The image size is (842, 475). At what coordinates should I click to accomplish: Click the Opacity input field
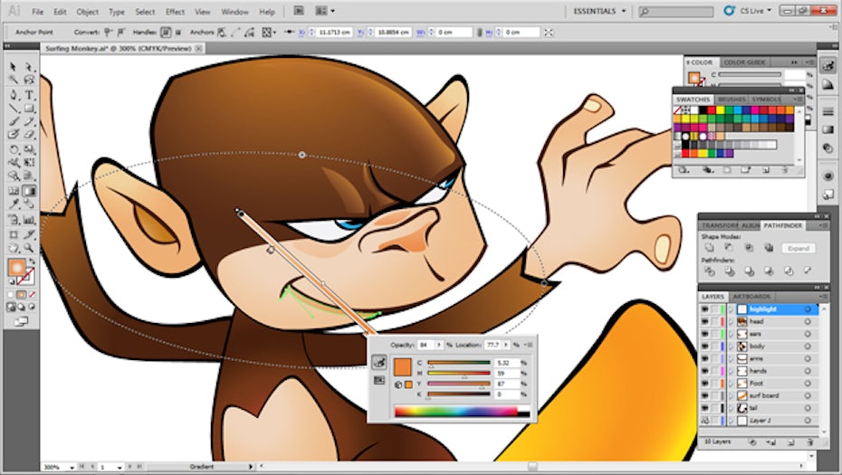pyautogui.click(x=426, y=345)
